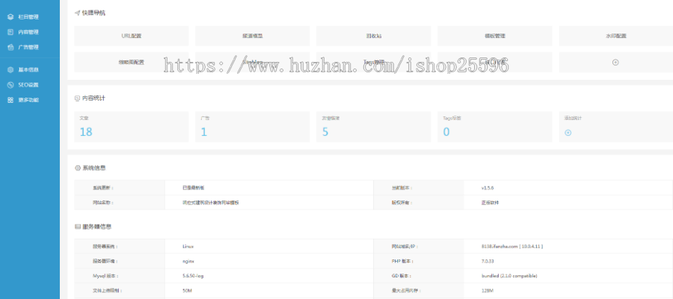The image size is (673, 299).
Task: Open SEO设置 menu item
Action: coord(30,85)
